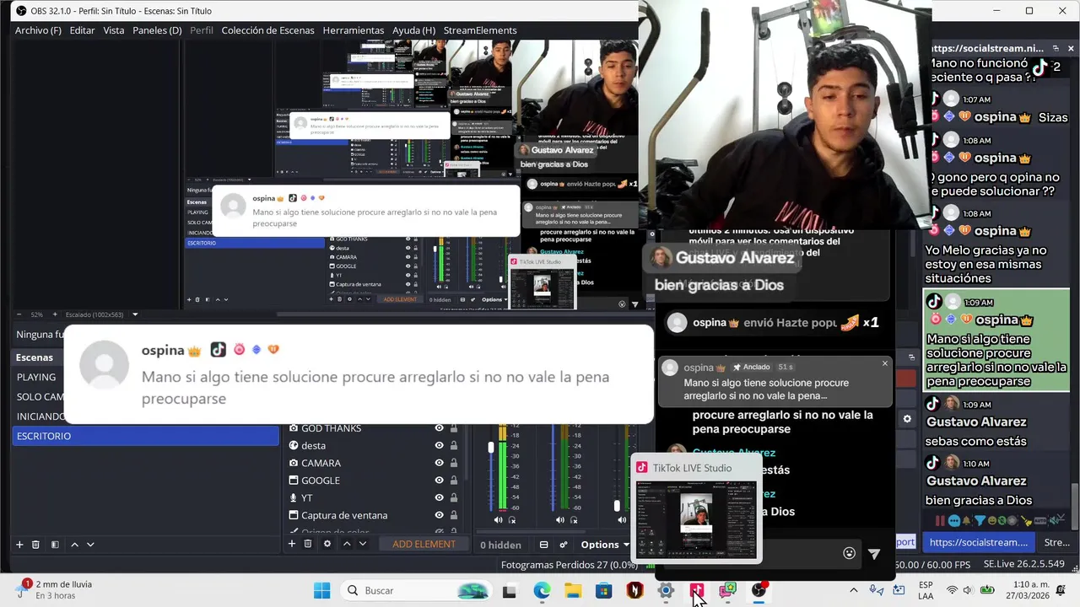Toggle monitoring icon on second mixer channel
Image resolution: width=1080 pixels, height=607 pixels.
tap(574, 520)
